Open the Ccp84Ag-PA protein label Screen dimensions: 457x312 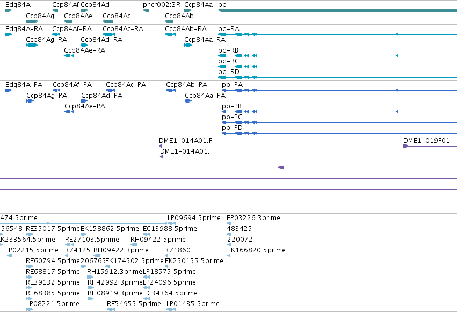click(x=47, y=96)
